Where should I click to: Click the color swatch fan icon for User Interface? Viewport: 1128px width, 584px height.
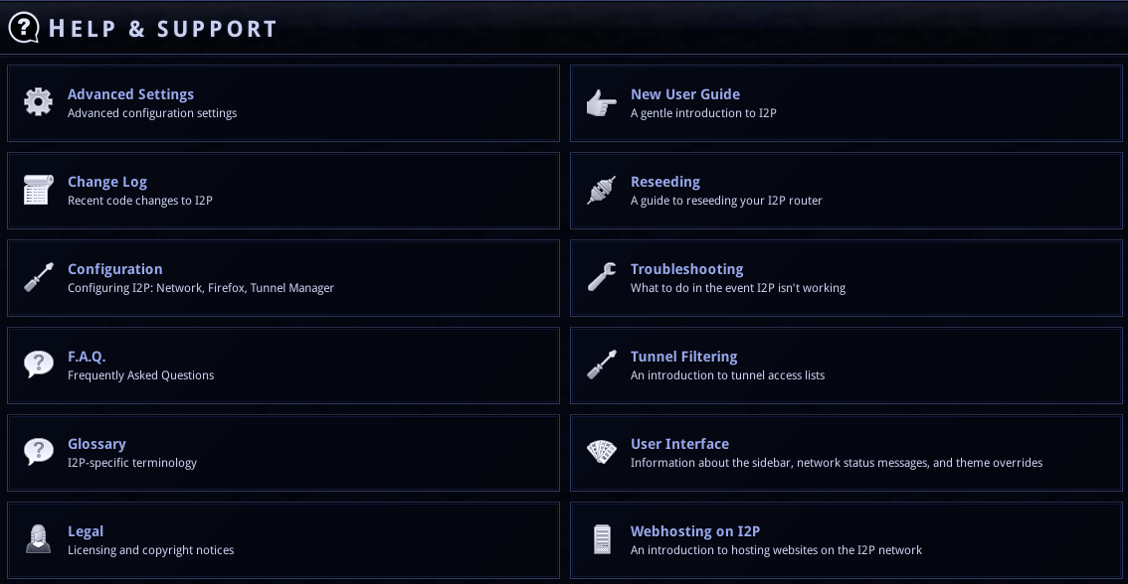pyautogui.click(x=602, y=452)
